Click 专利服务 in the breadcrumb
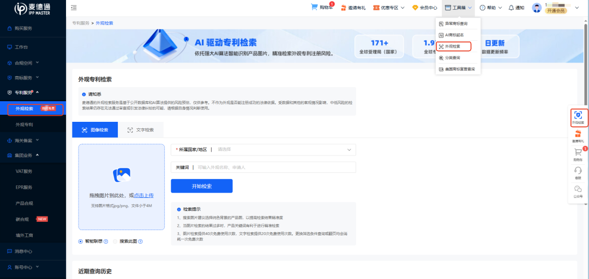The width and height of the screenshot is (589, 279). [81, 23]
